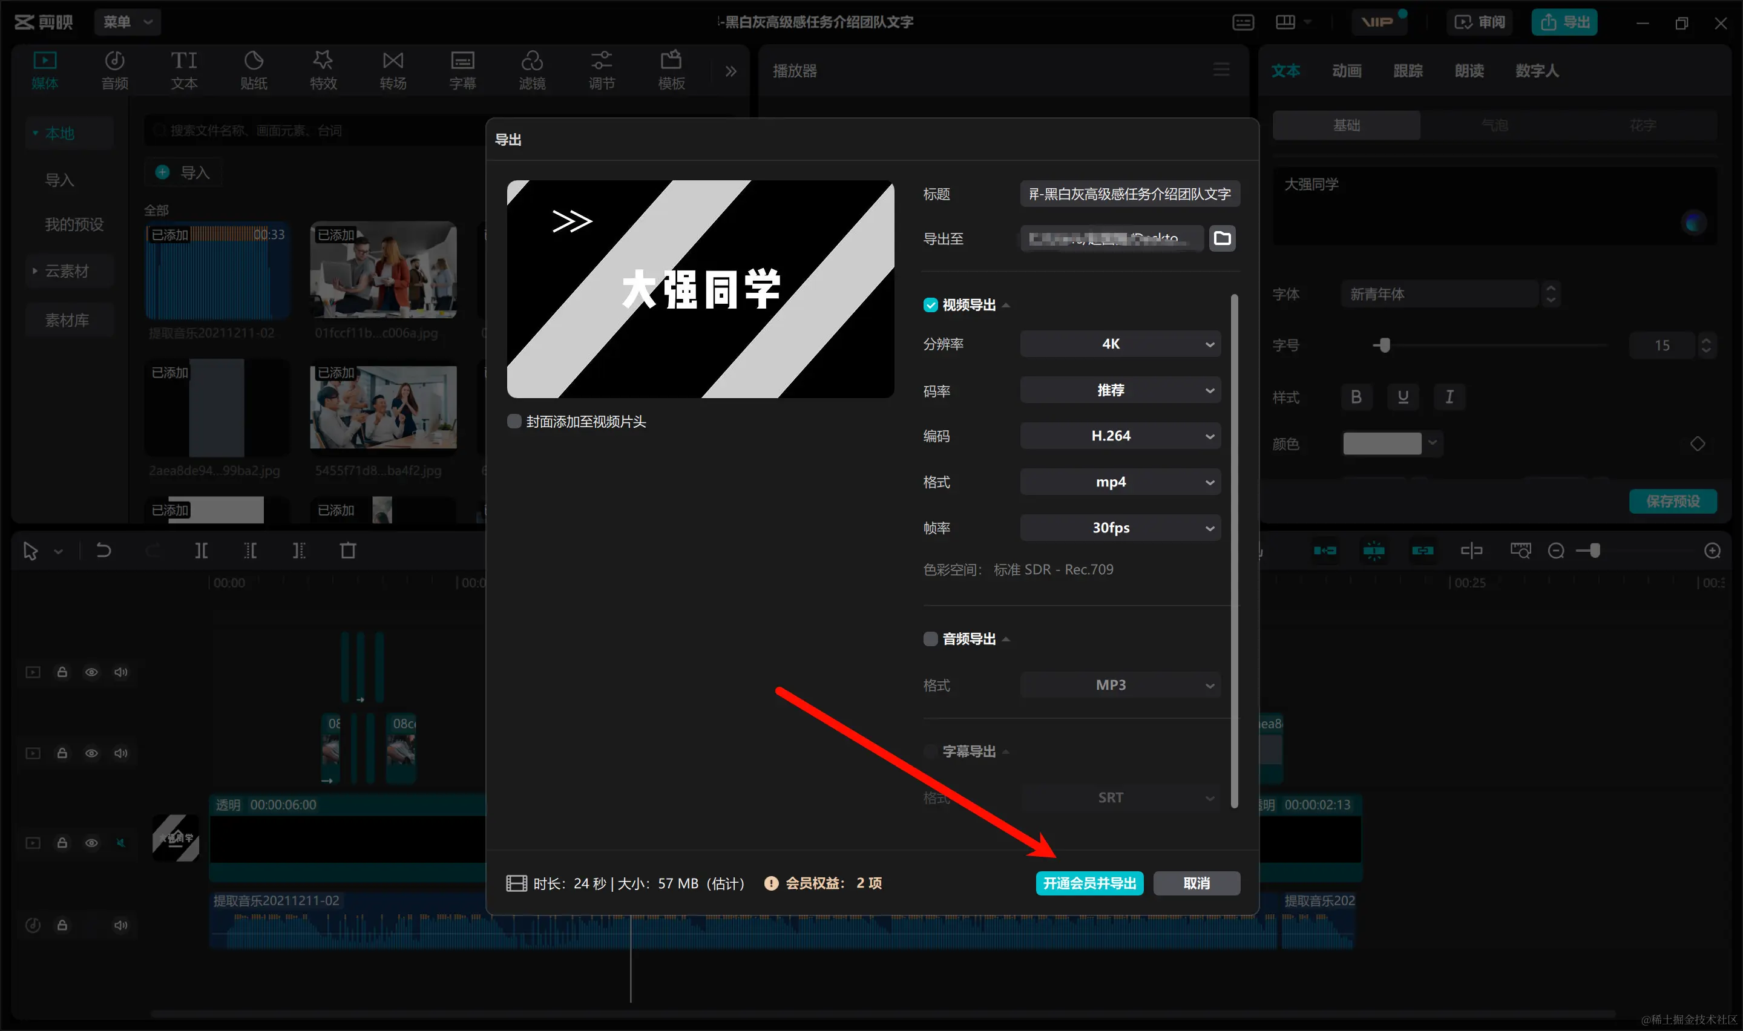Viewport: 1743px width, 1031px height.
Task: Click the split clip icon in the timeline toolbar
Action: [x=201, y=551]
